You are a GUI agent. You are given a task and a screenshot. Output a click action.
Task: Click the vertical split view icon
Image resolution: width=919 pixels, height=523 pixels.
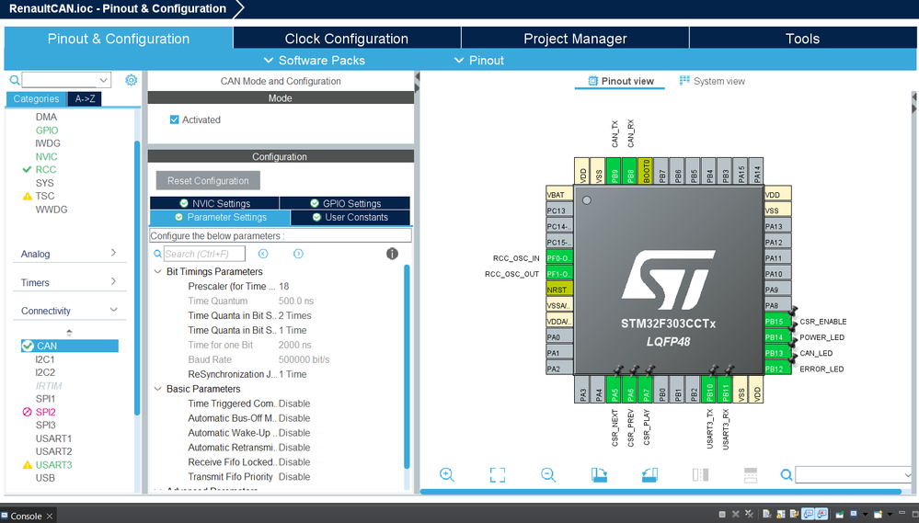[700, 475]
